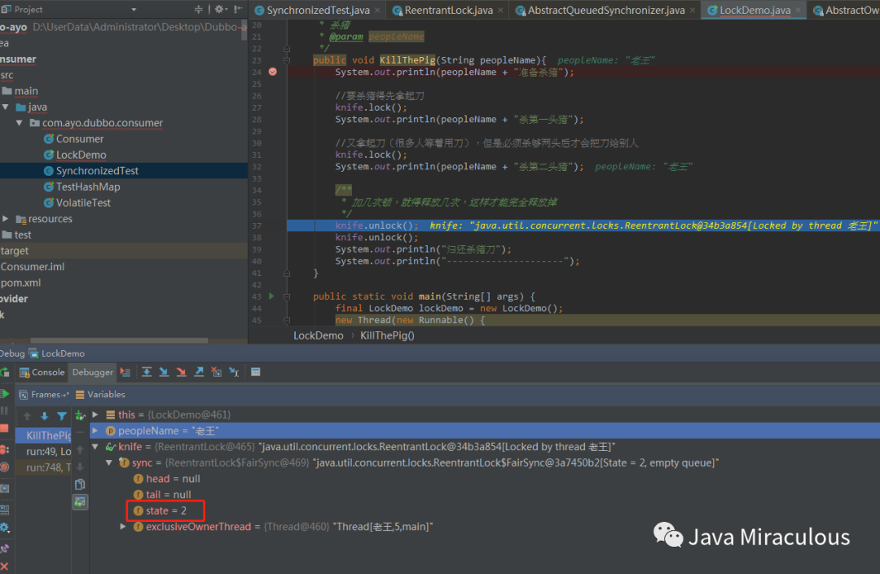Toggle fold marker at line 22
Viewport: 880px width, 574px height.
287,49
